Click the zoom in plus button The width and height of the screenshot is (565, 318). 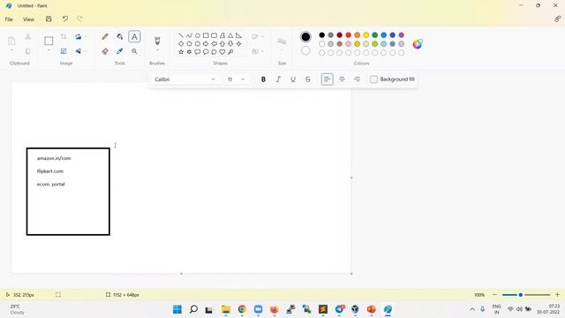click(x=557, y=295)
